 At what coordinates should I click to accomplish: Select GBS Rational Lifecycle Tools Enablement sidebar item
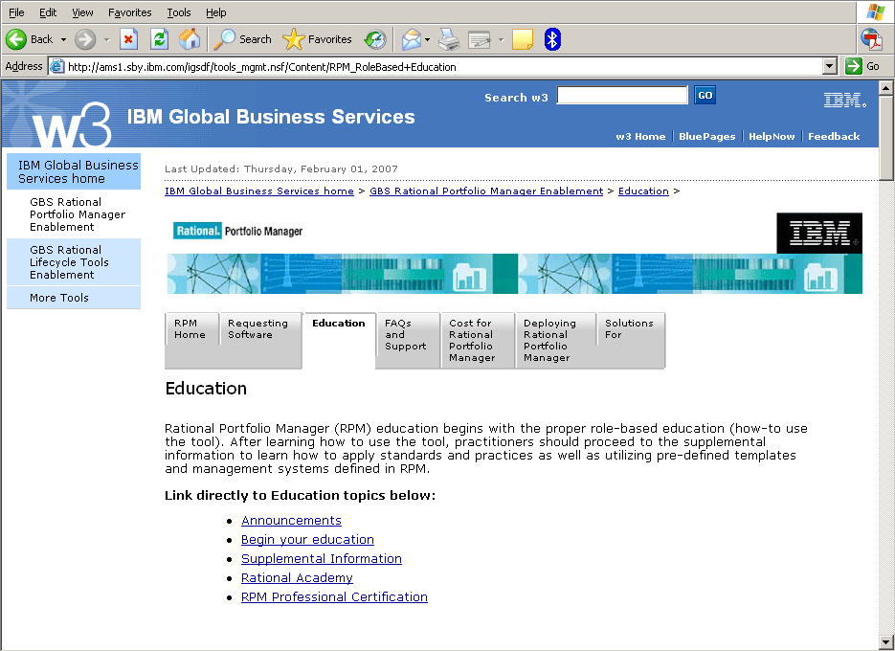tap(74, 262)
